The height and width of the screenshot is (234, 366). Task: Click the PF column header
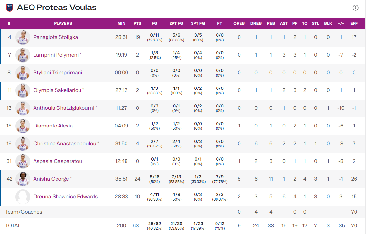[x=295, y=23]
